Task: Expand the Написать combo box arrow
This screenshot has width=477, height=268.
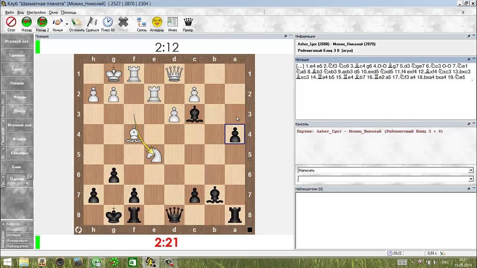Action: click(x=471, y=170)
